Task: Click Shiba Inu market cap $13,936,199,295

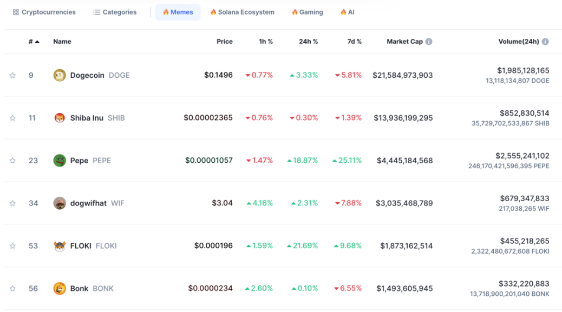Action: pos(403,118)
